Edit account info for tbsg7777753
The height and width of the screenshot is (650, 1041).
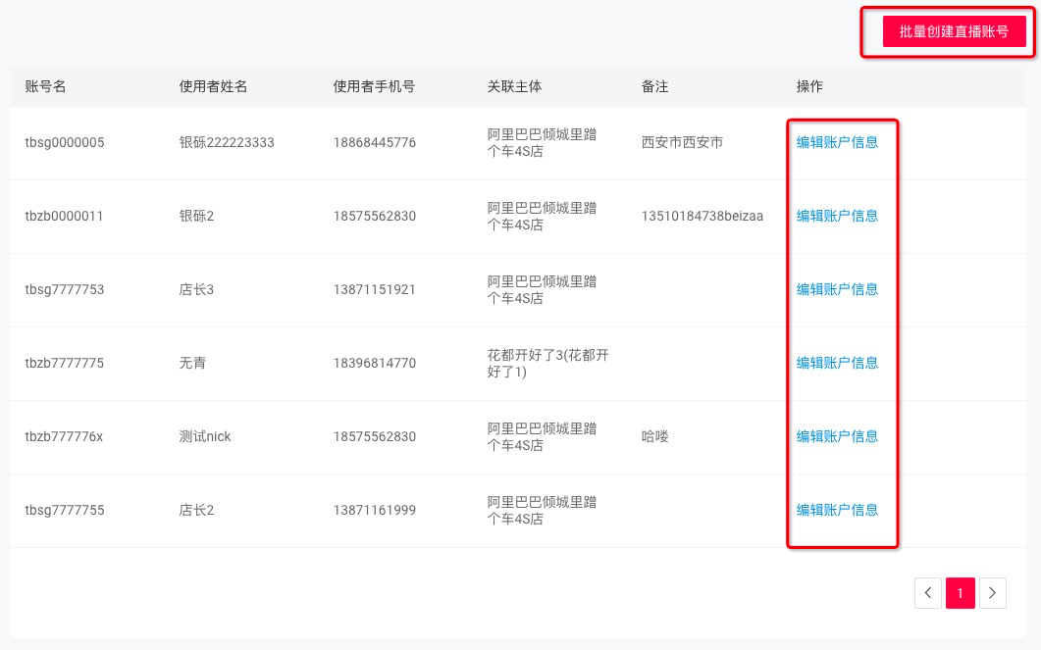[837, 289]
